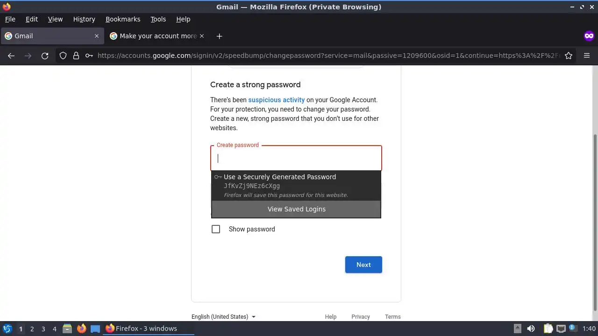
Task: Open the File menu
Action: [10, 19]
